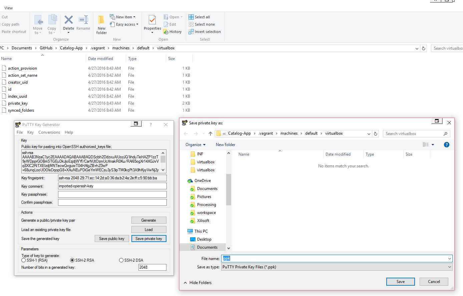The image size is (463, 296).
Task: Click Save in the Save dialog
Action: coord(401,282)
